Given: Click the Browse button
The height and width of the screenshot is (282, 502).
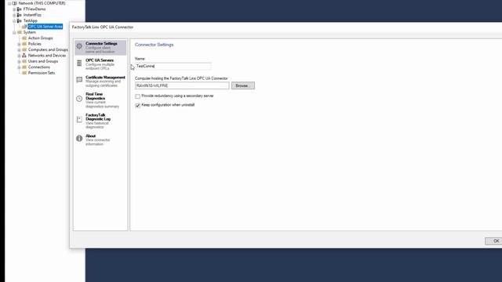Looking at the screenshot, I should pyautogui.click(x=243, y=85).
